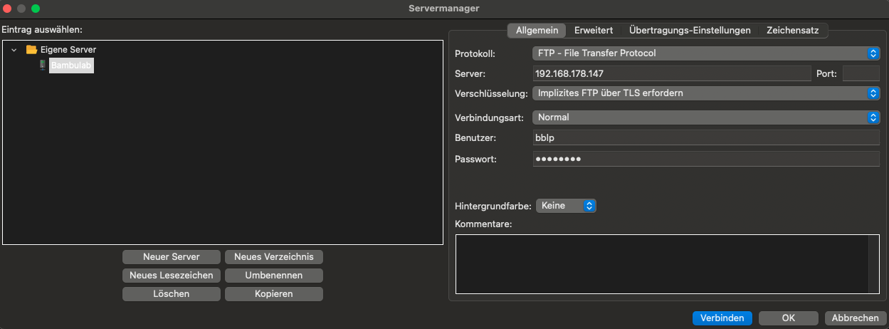Switch to the Allgemein tab
889x329 pixels.
pyautogui.click(x=537, y=31)
